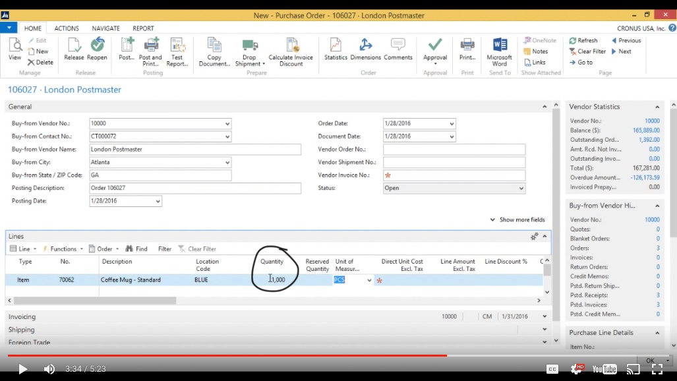This screenshot has height=381, width=677.
Task: Open the Order menu in Lines
Action: click(x=103, y=249)
